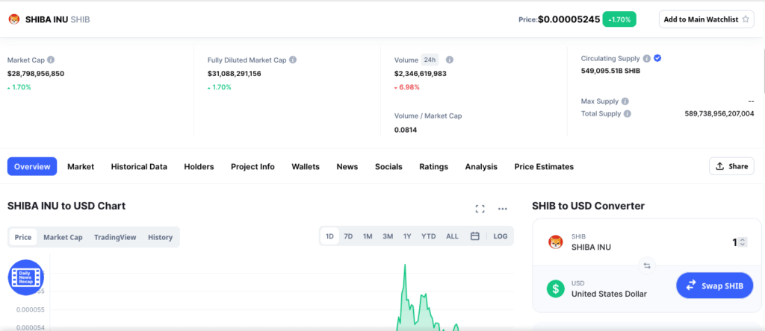Open the Daily News Recap badge

tap(26, 277)
